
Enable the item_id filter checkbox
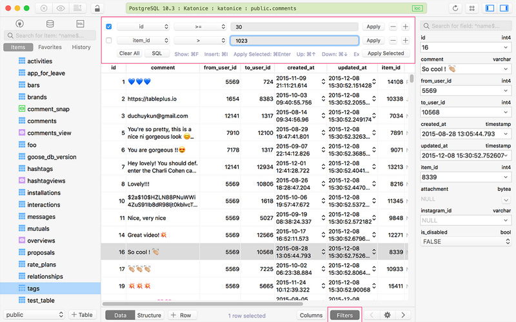pyautogui.click(x=108, y=40)
